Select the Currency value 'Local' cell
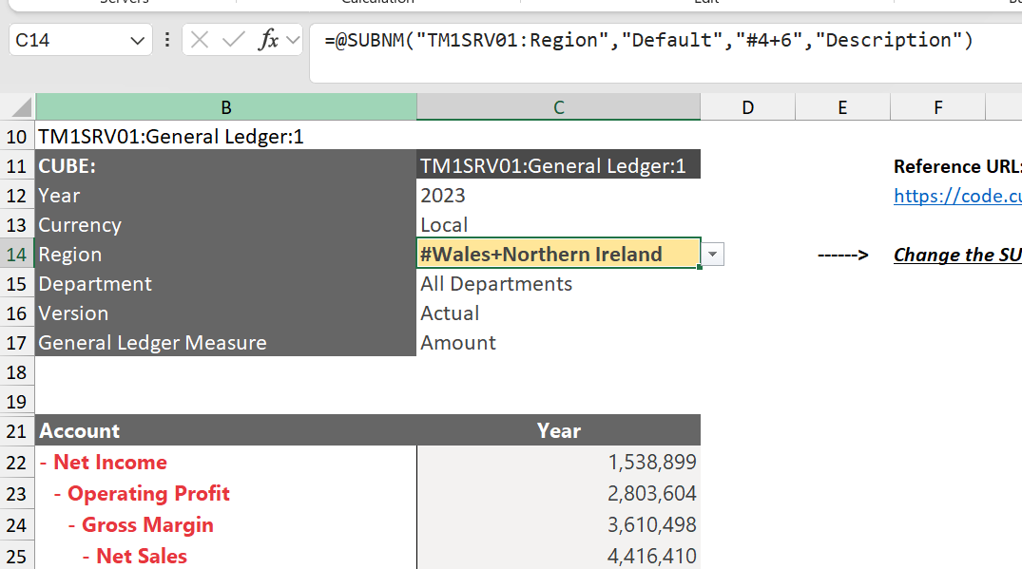The height and width of the screenshot is (569, 1022). (x=559, y=224)
